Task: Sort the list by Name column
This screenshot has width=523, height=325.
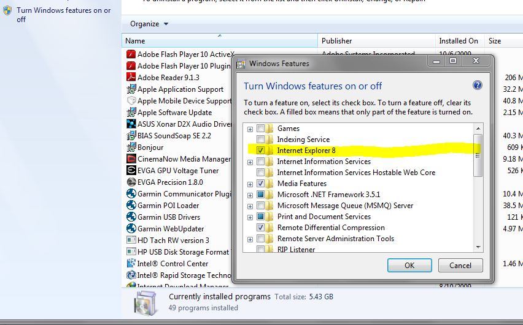Action: tap(220, 40)
